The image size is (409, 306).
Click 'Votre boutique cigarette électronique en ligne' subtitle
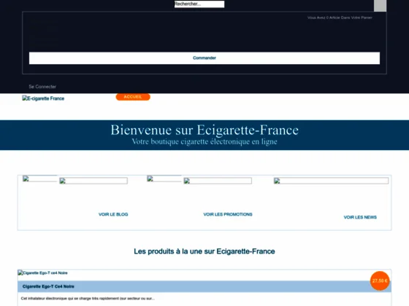pyautogui.click(x=204, y=142)
